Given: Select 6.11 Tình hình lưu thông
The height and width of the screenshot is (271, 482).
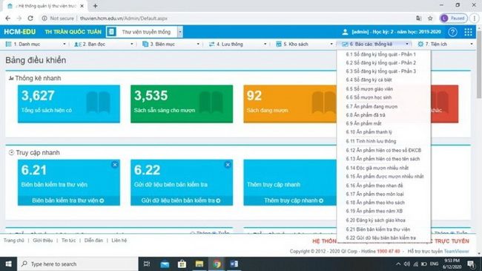Looking at the screenshot, I should 371,141.
